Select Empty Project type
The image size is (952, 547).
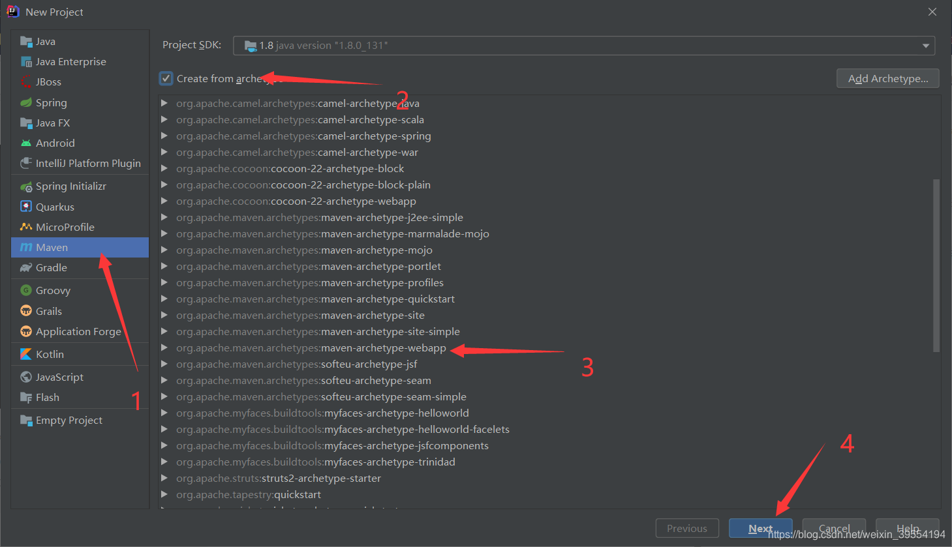[80, 421]
